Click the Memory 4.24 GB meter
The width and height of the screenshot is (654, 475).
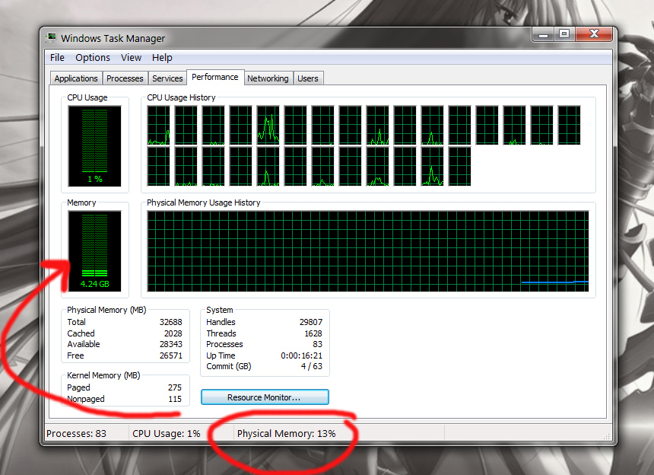pos(95,251)
